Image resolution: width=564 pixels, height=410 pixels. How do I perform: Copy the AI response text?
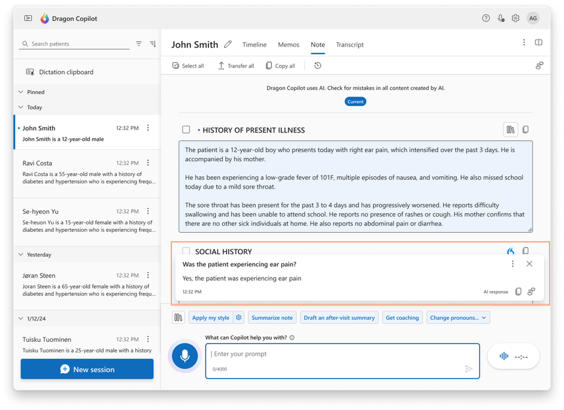[518, 292]
